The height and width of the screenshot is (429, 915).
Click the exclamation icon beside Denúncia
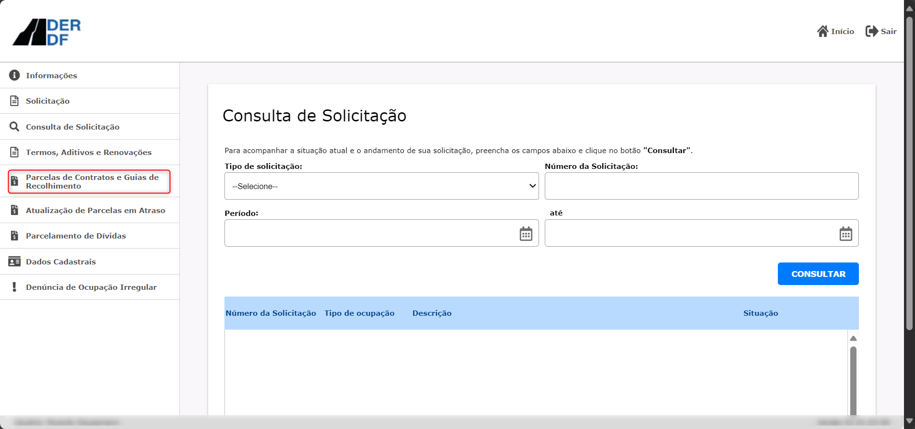14,287
